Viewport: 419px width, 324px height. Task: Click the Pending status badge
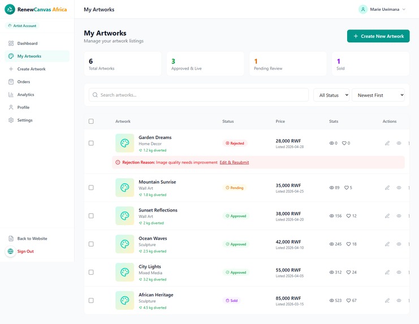pyautogui.click(x=234, y=188)
